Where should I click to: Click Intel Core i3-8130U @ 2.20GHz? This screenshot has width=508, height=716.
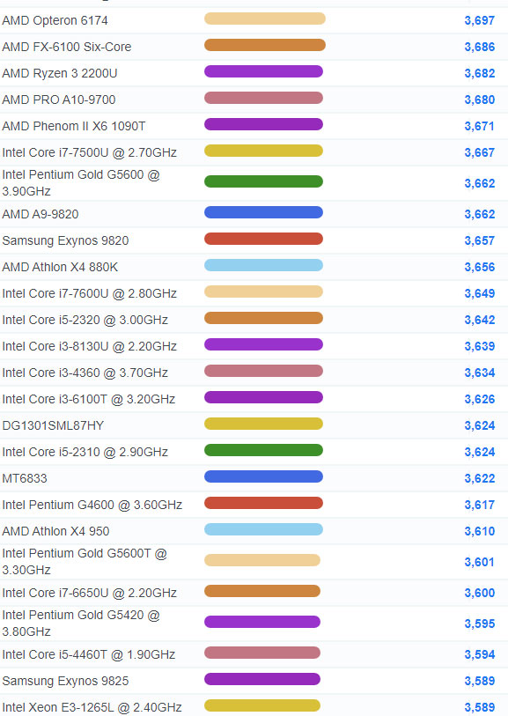pyautogui.click(x=90, y=347)
